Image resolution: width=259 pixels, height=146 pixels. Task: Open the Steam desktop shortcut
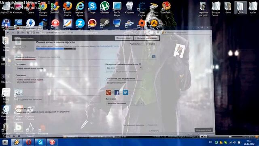[105, 24]
